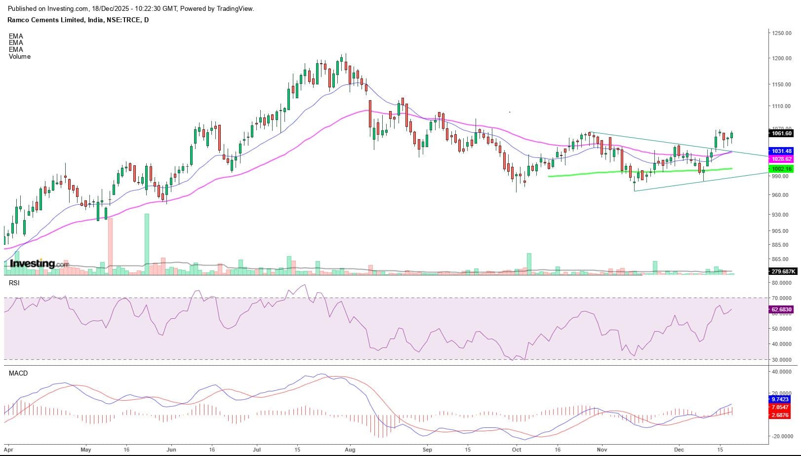Click the May label on the time axis
The height and width of the screenshot is (456, 801).
coord(86,450)
